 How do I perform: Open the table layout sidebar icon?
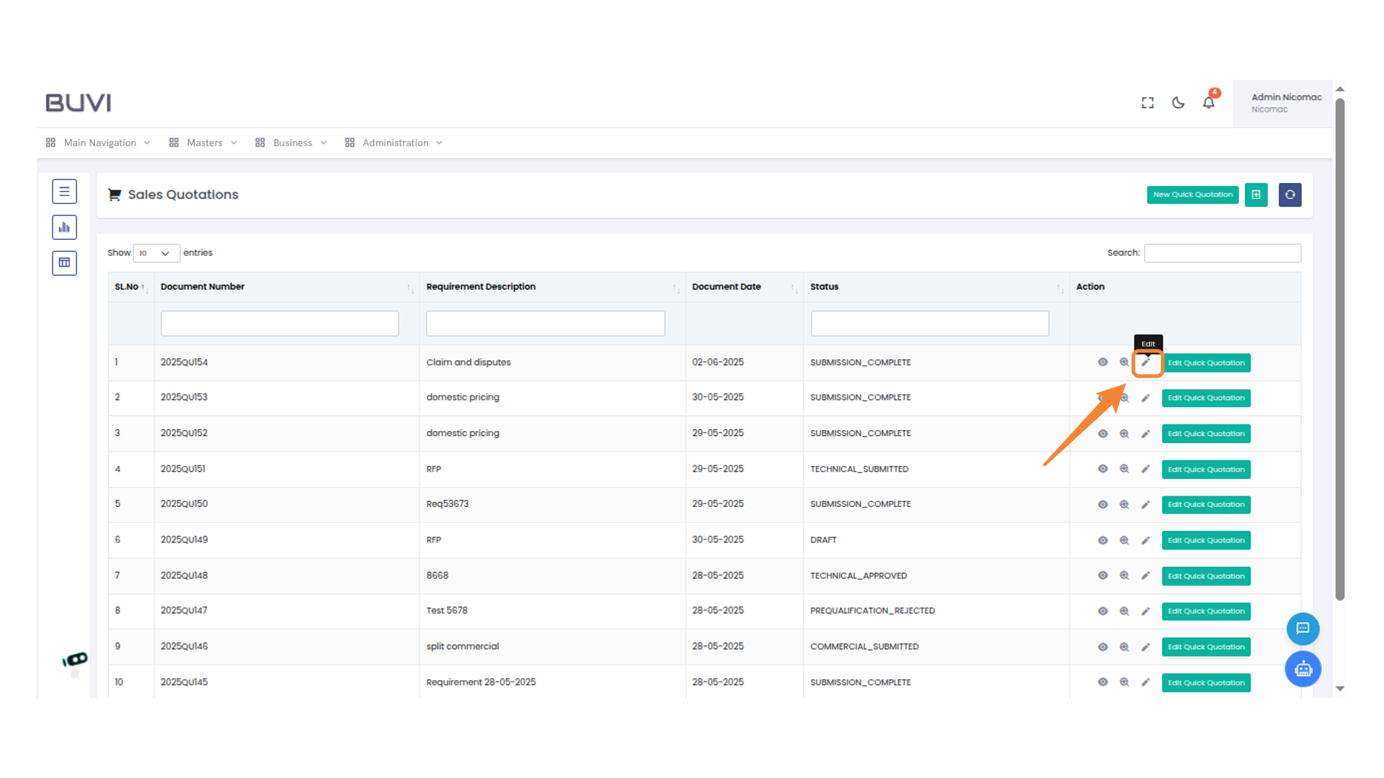[64, 263]
